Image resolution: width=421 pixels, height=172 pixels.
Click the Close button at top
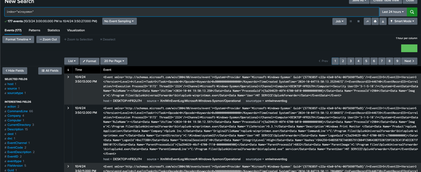click(x=410, y=1)
